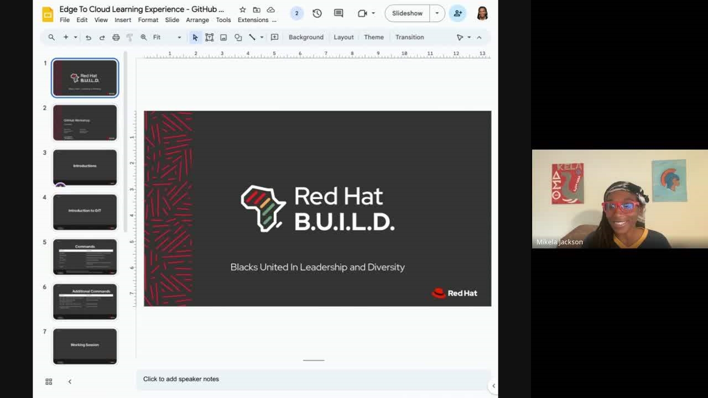The image size is (708, 398).
Task: Open the Insert menu
Action: 123,20
